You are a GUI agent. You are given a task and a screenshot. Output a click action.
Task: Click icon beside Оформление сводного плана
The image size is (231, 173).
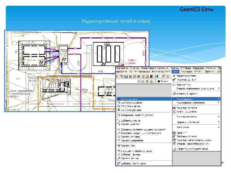click(174, 149)
